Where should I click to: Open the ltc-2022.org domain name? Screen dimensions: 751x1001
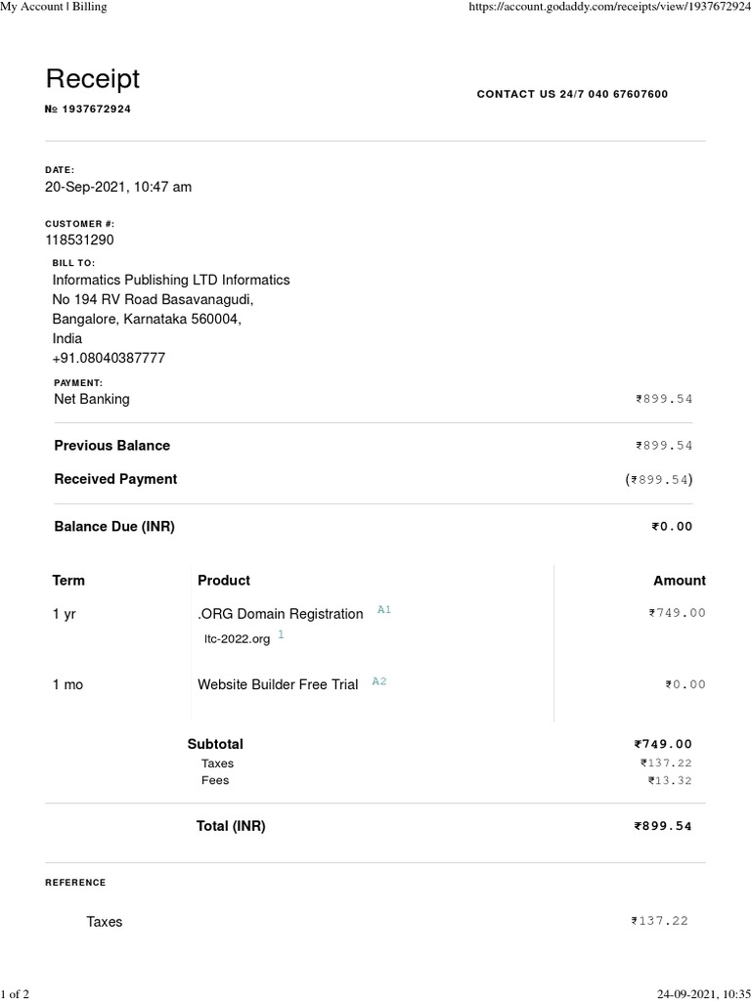237,638
